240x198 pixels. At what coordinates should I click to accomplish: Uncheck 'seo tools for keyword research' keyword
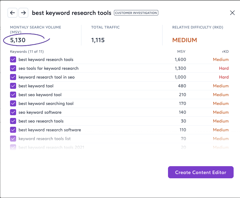(x=13, y=68)
